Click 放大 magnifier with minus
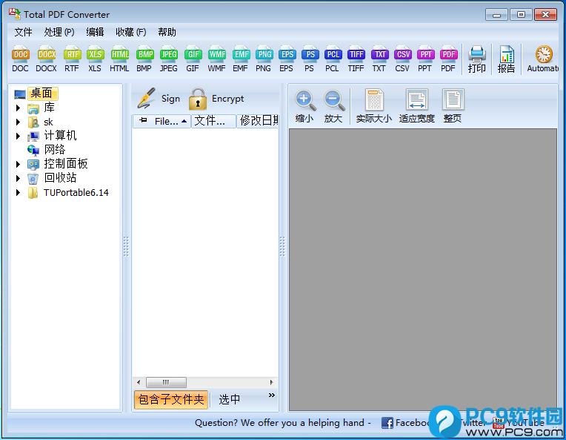566x440 pixels. tap(333, 106)
